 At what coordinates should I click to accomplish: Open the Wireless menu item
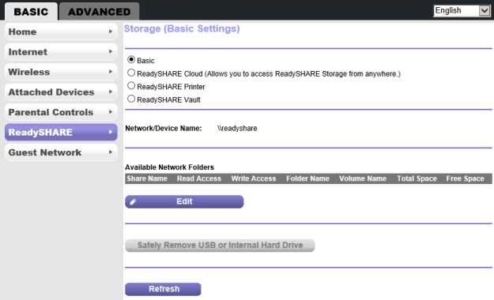pos(61,72)
